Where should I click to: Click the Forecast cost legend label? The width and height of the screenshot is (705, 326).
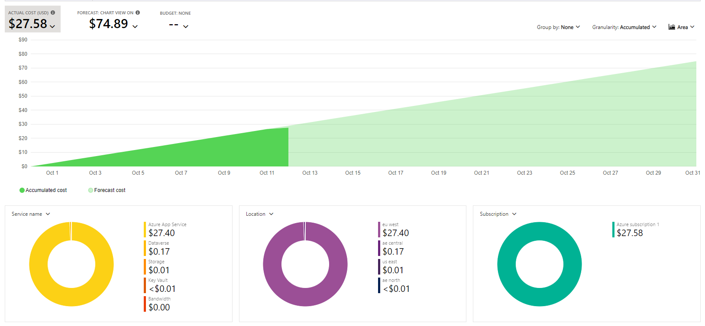[x=110, y=190]
